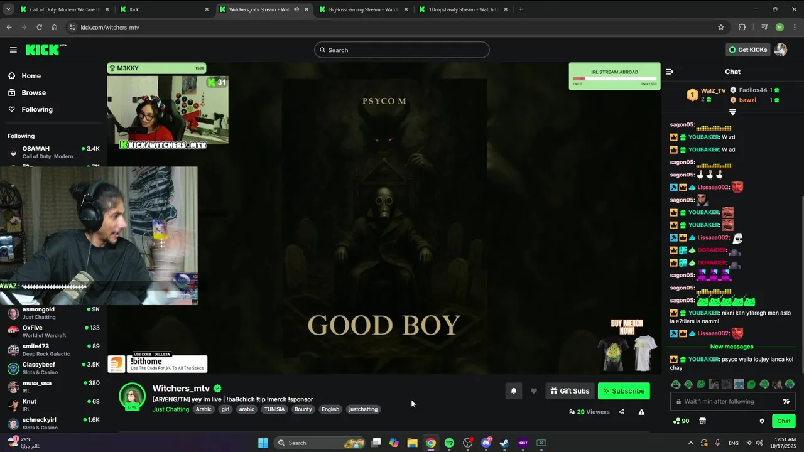Switch to BigRossGaming Stream tab
The image size is (804, 452).
point(362,9)
